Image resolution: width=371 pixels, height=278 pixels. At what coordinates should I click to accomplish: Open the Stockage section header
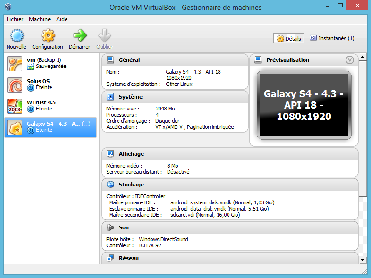tap(230, 185)
